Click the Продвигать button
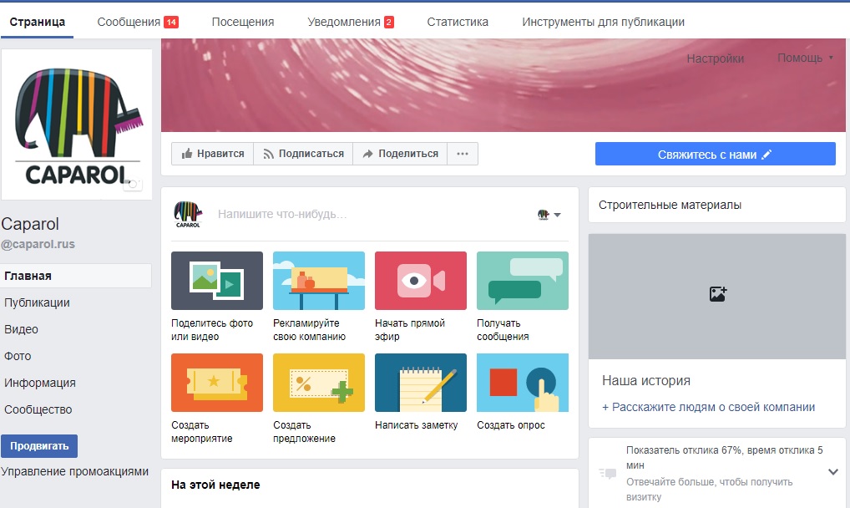The image size is (850, 508). coord(39,446)
